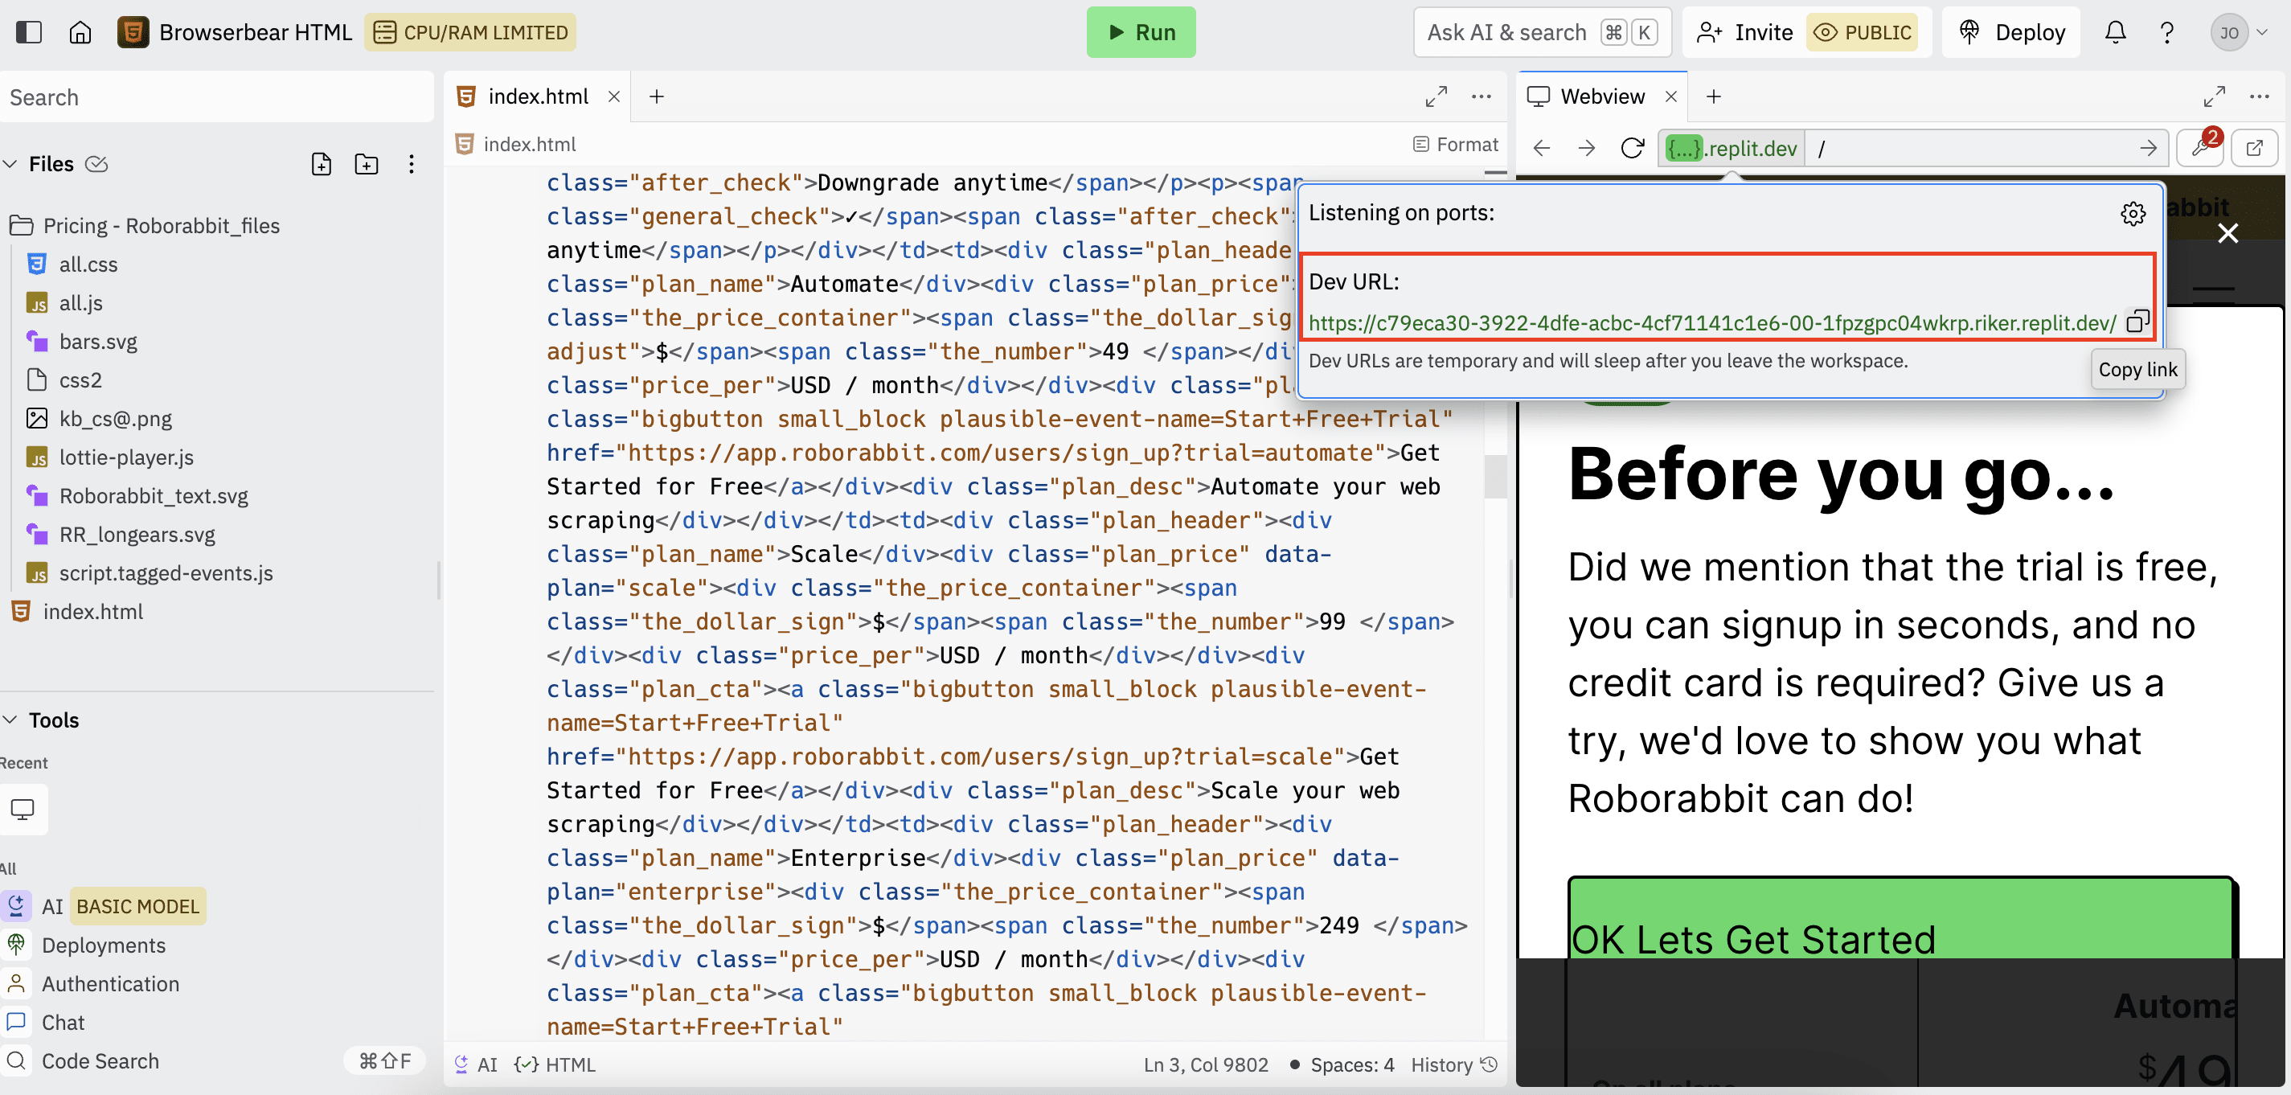Open the JO account avatar menu
The image size is (2291, 1095).
click(x=2239, y=33)
